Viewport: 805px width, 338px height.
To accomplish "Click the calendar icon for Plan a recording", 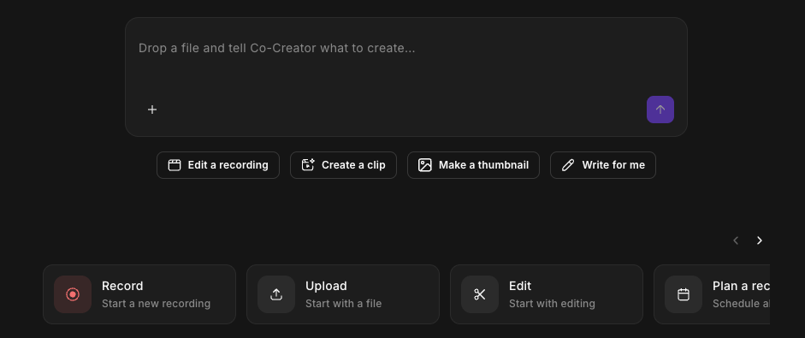I will point(684,294).
